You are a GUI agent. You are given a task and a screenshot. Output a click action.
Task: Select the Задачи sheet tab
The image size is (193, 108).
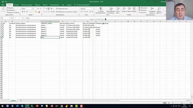(14, 100)
